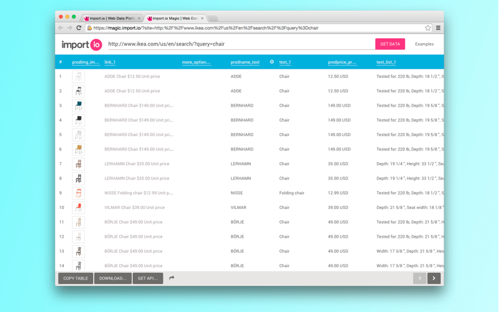Click the ikea search URL input field
The image size is (499, 312).
tap(241, 44)
